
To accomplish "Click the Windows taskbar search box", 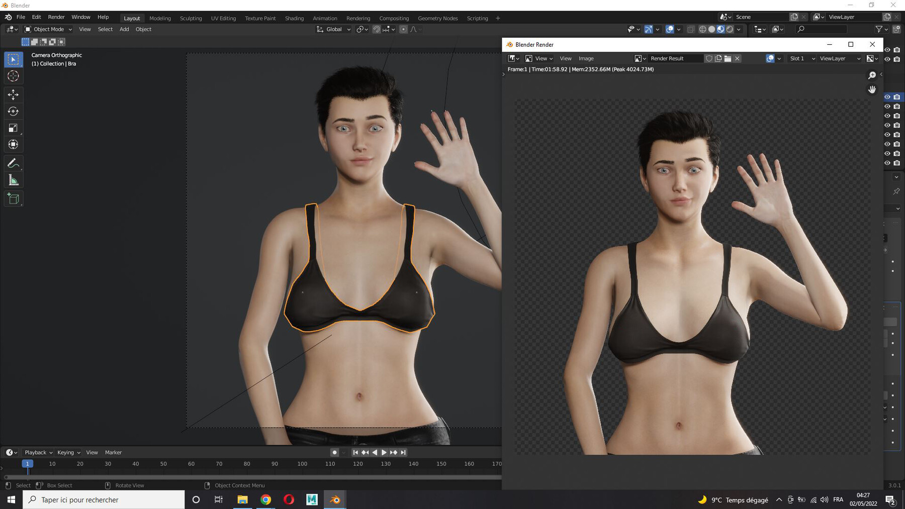I will (104, 499).
